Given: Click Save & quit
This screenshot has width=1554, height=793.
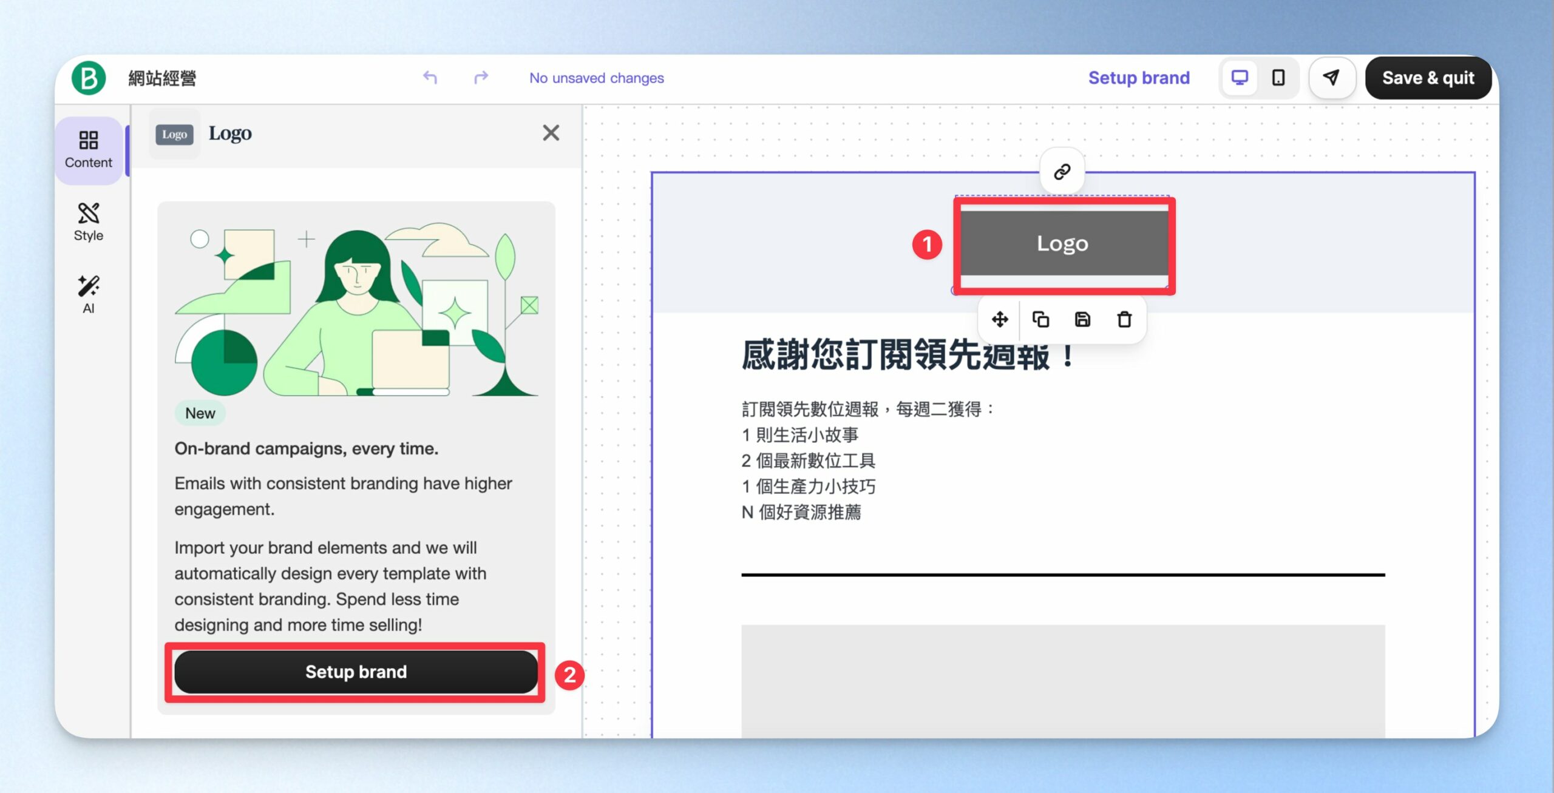Looking at the screenshot, I should click(1428, 78).
